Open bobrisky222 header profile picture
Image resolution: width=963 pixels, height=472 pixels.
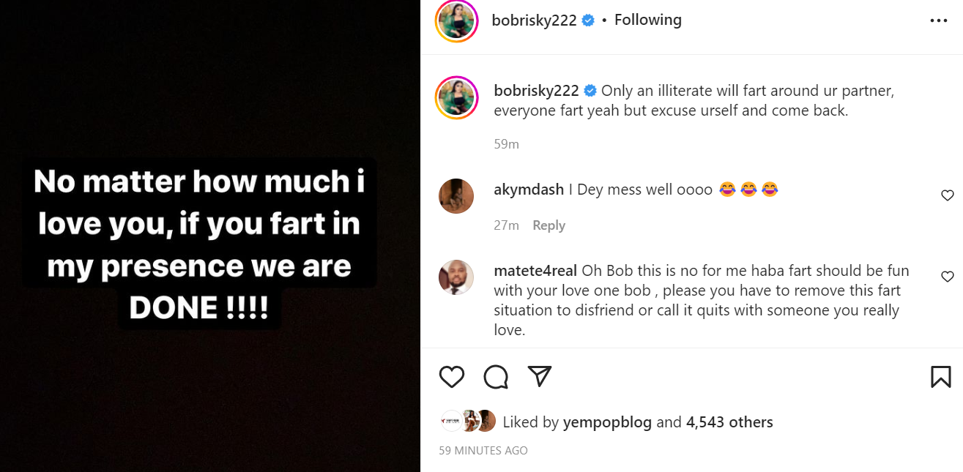coord(456,20)
